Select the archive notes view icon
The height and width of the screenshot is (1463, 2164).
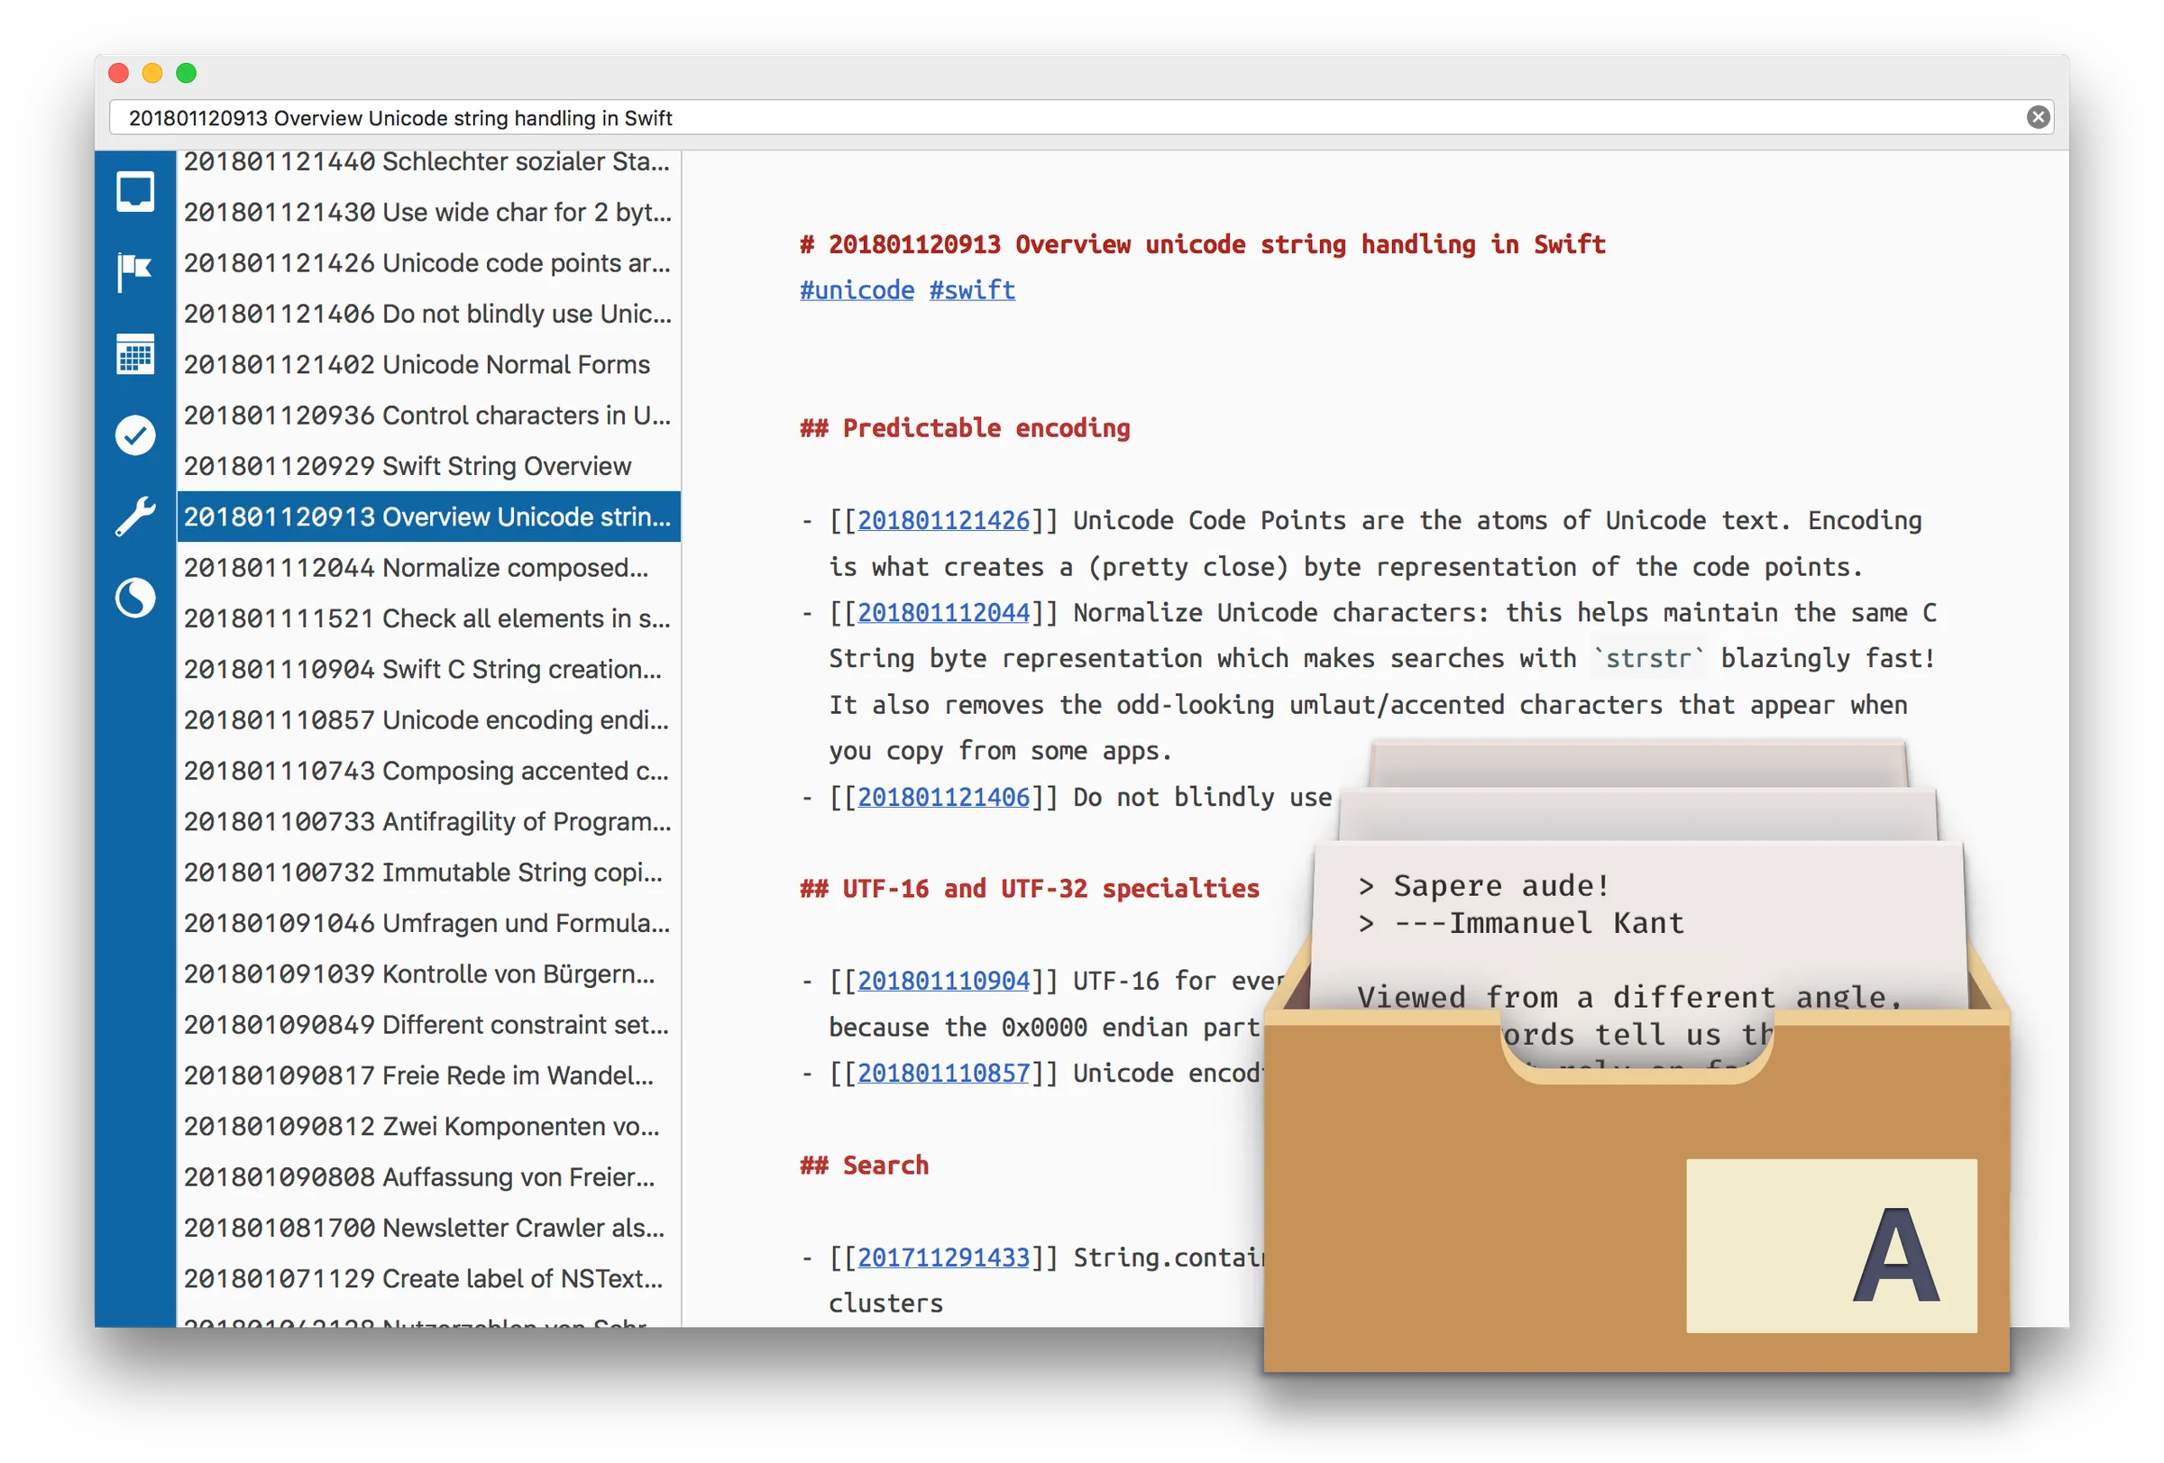pos(134,193)
